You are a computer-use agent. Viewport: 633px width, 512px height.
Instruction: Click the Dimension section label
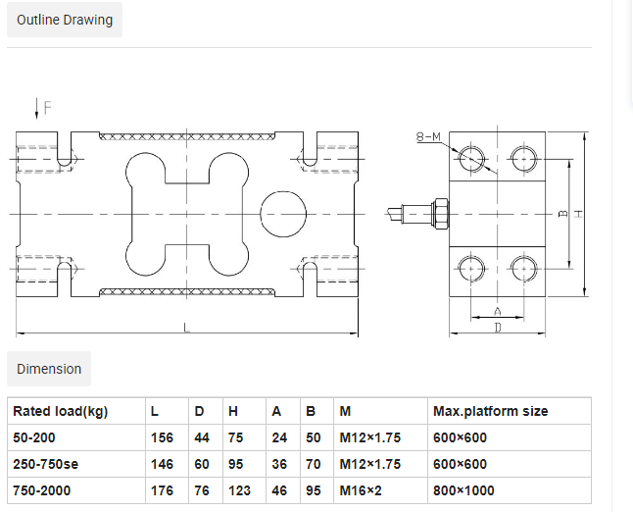pos(49,369)
